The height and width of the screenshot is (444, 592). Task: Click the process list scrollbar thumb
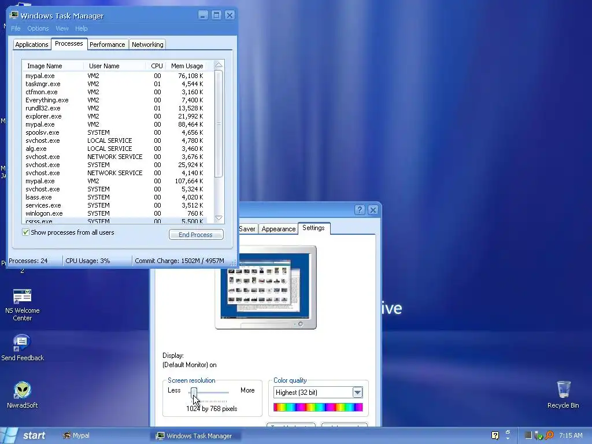(219, 124)
